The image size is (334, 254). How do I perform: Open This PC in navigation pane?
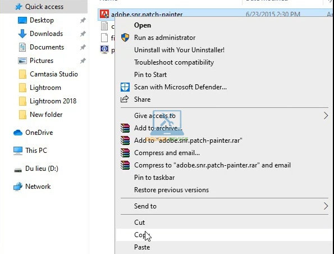[x=36, y=151]
